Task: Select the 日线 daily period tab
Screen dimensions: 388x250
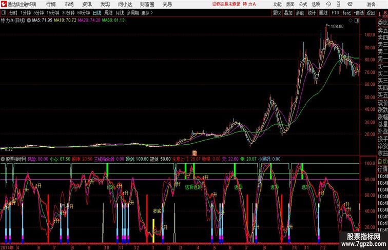Action: [97, 13]
